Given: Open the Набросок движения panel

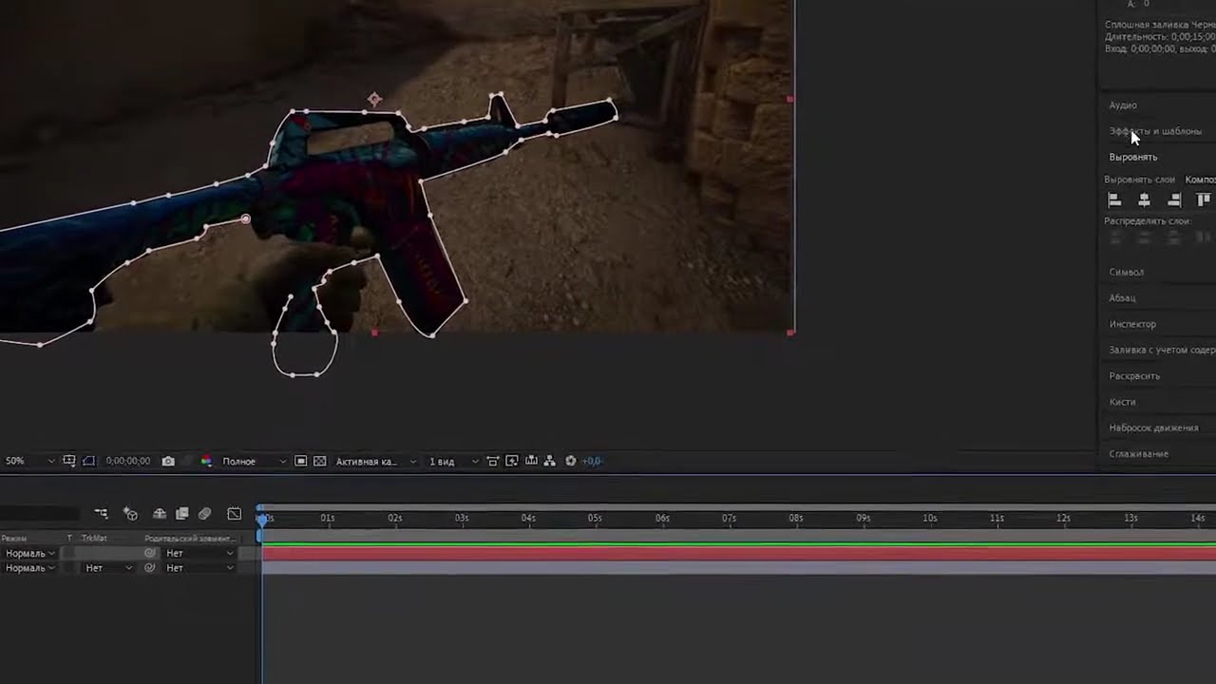Looking at the screenshot, I should tap(1153, 427).
